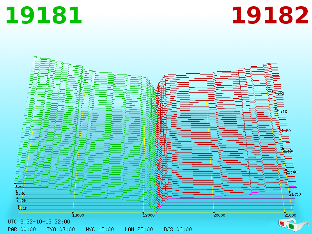
Task: Click the LON 23:00 city time
Action: tap(139, 229)
